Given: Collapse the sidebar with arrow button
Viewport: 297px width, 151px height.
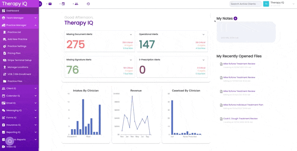Looking at the screenshot, I should pos(40,4).
